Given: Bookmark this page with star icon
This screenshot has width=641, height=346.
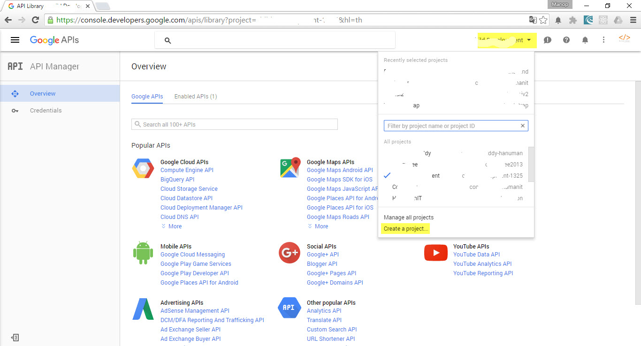Looking at the screenshot, I should click(x=543, y=20).
